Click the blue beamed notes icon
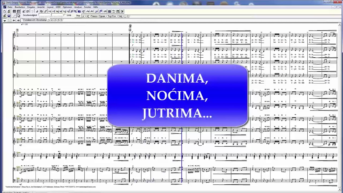 pos(101,12)
